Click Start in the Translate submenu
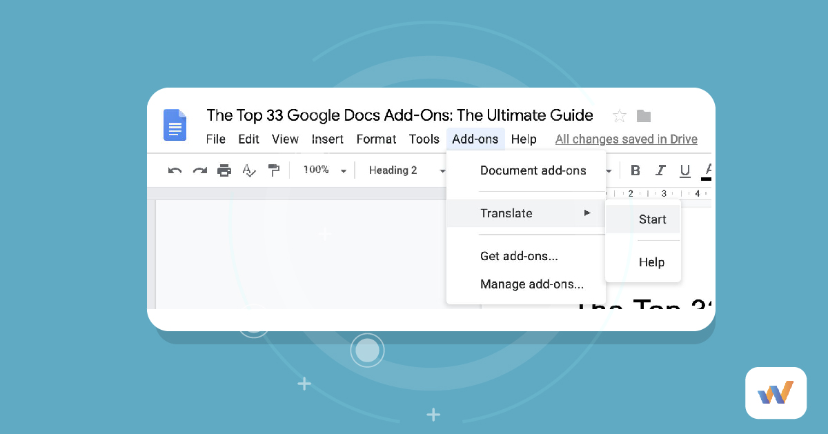828x434 pixels. click(x=653, y=219)
